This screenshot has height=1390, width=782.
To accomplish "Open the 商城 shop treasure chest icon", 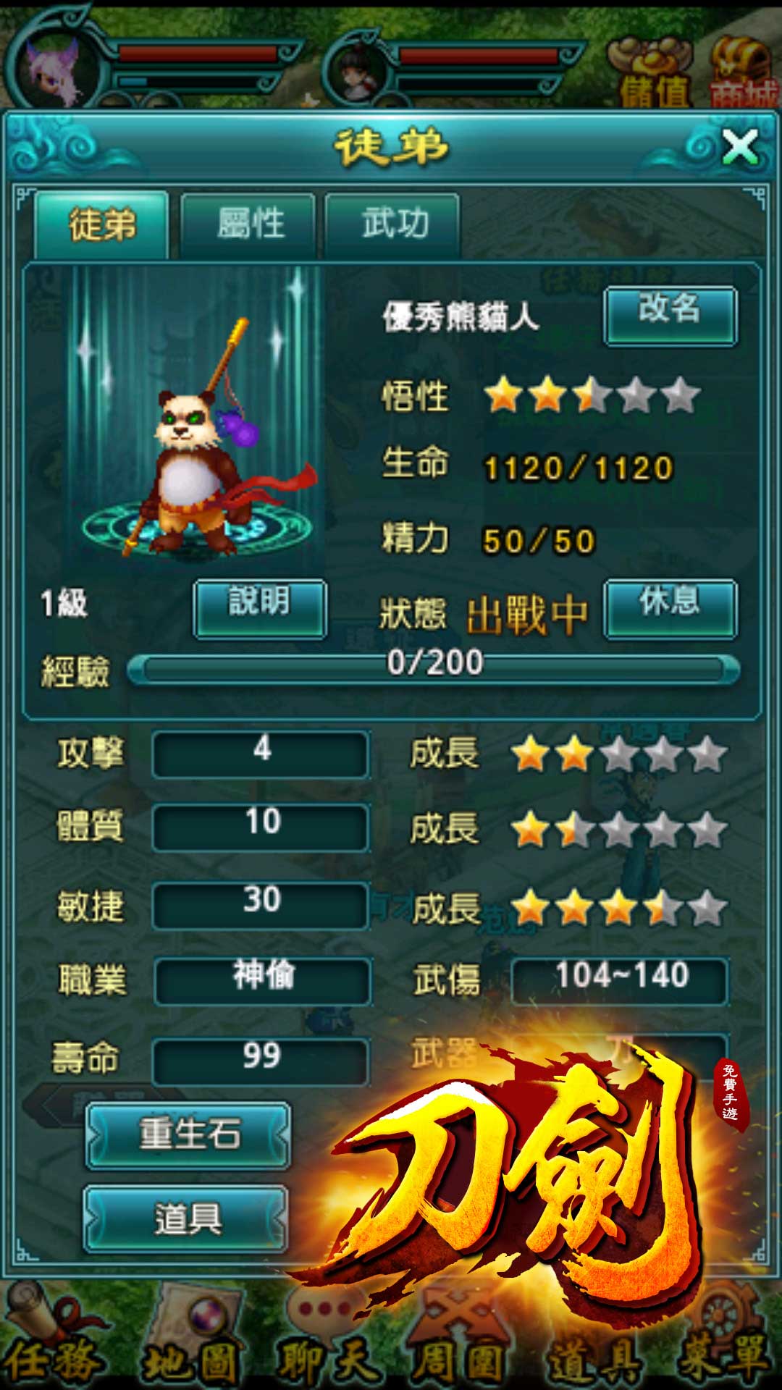I will [744, 71].
